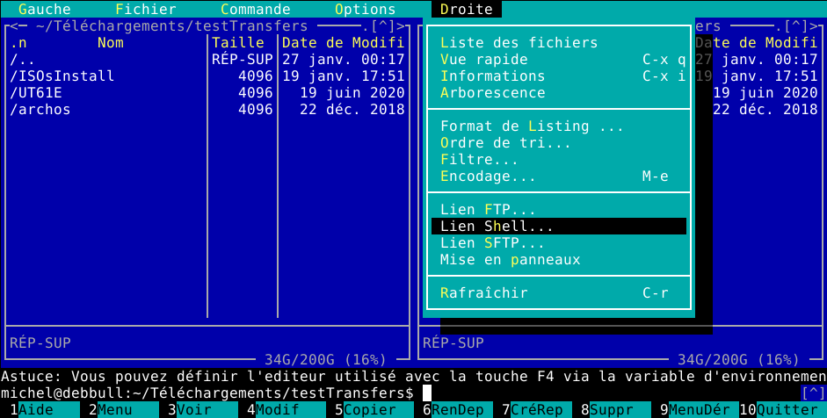Choose Encodage menu entry

point(559,176)
